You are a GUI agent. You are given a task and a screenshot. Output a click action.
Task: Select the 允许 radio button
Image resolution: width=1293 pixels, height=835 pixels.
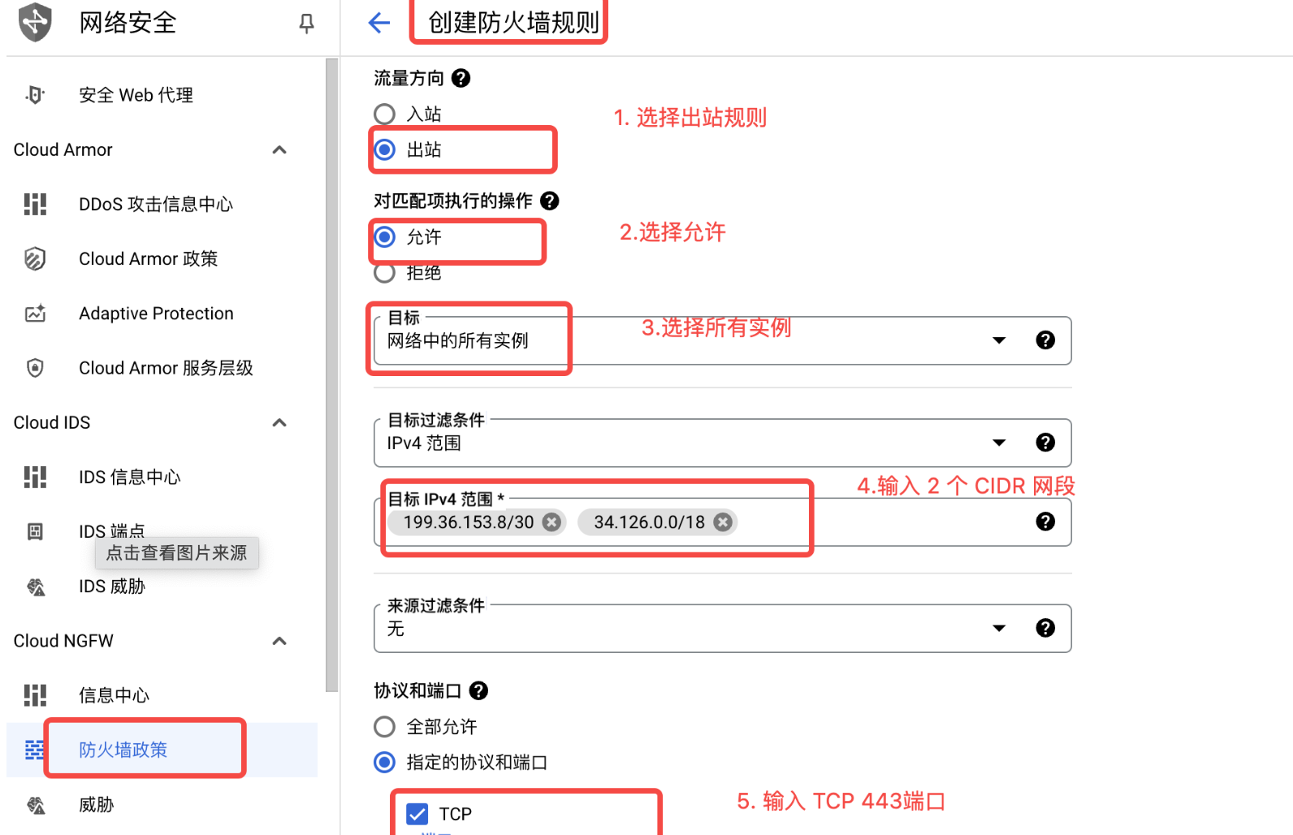click(x=385, y=237)
